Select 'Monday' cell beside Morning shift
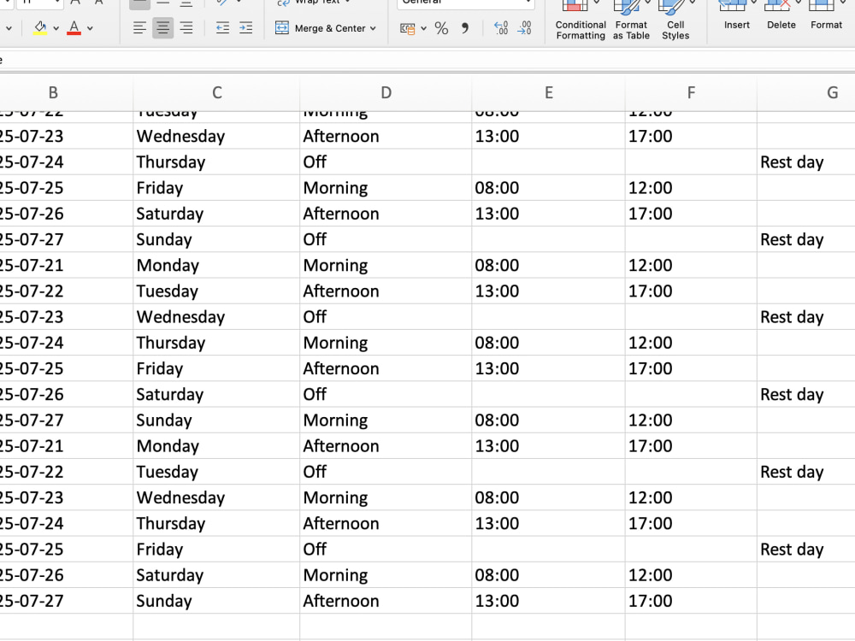 coord(216,265)
